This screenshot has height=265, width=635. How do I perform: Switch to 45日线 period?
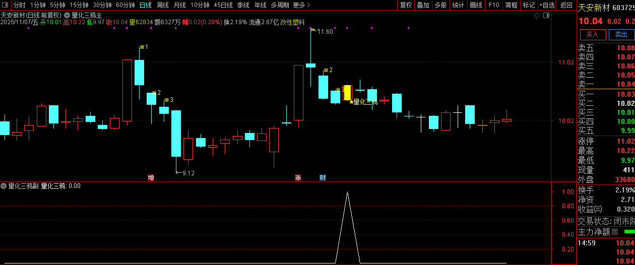(x=223, y=5)
